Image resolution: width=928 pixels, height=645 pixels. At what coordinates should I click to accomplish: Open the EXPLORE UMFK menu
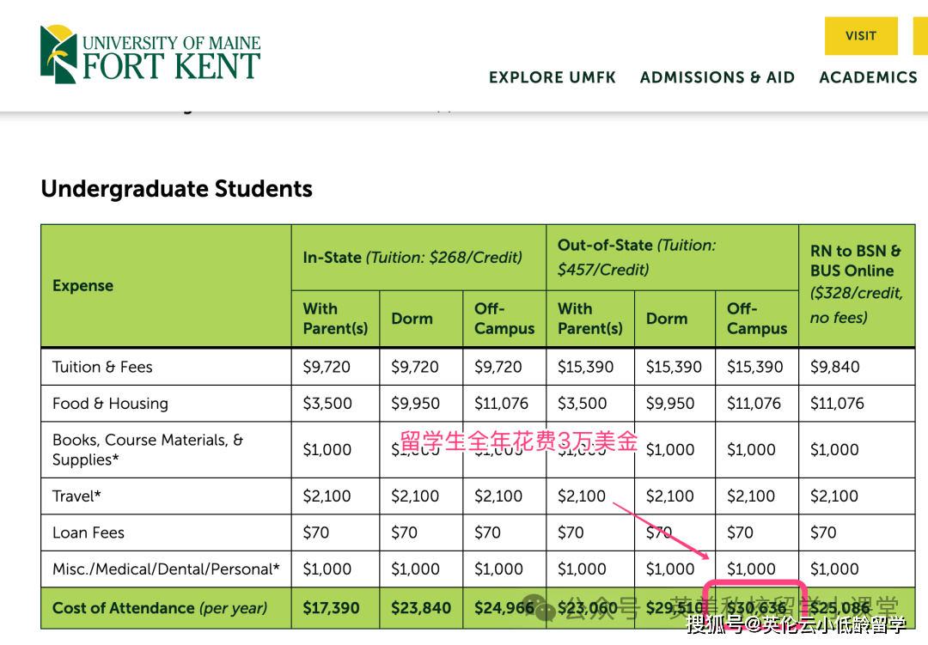pyautogui.click(x=553, y=77)
